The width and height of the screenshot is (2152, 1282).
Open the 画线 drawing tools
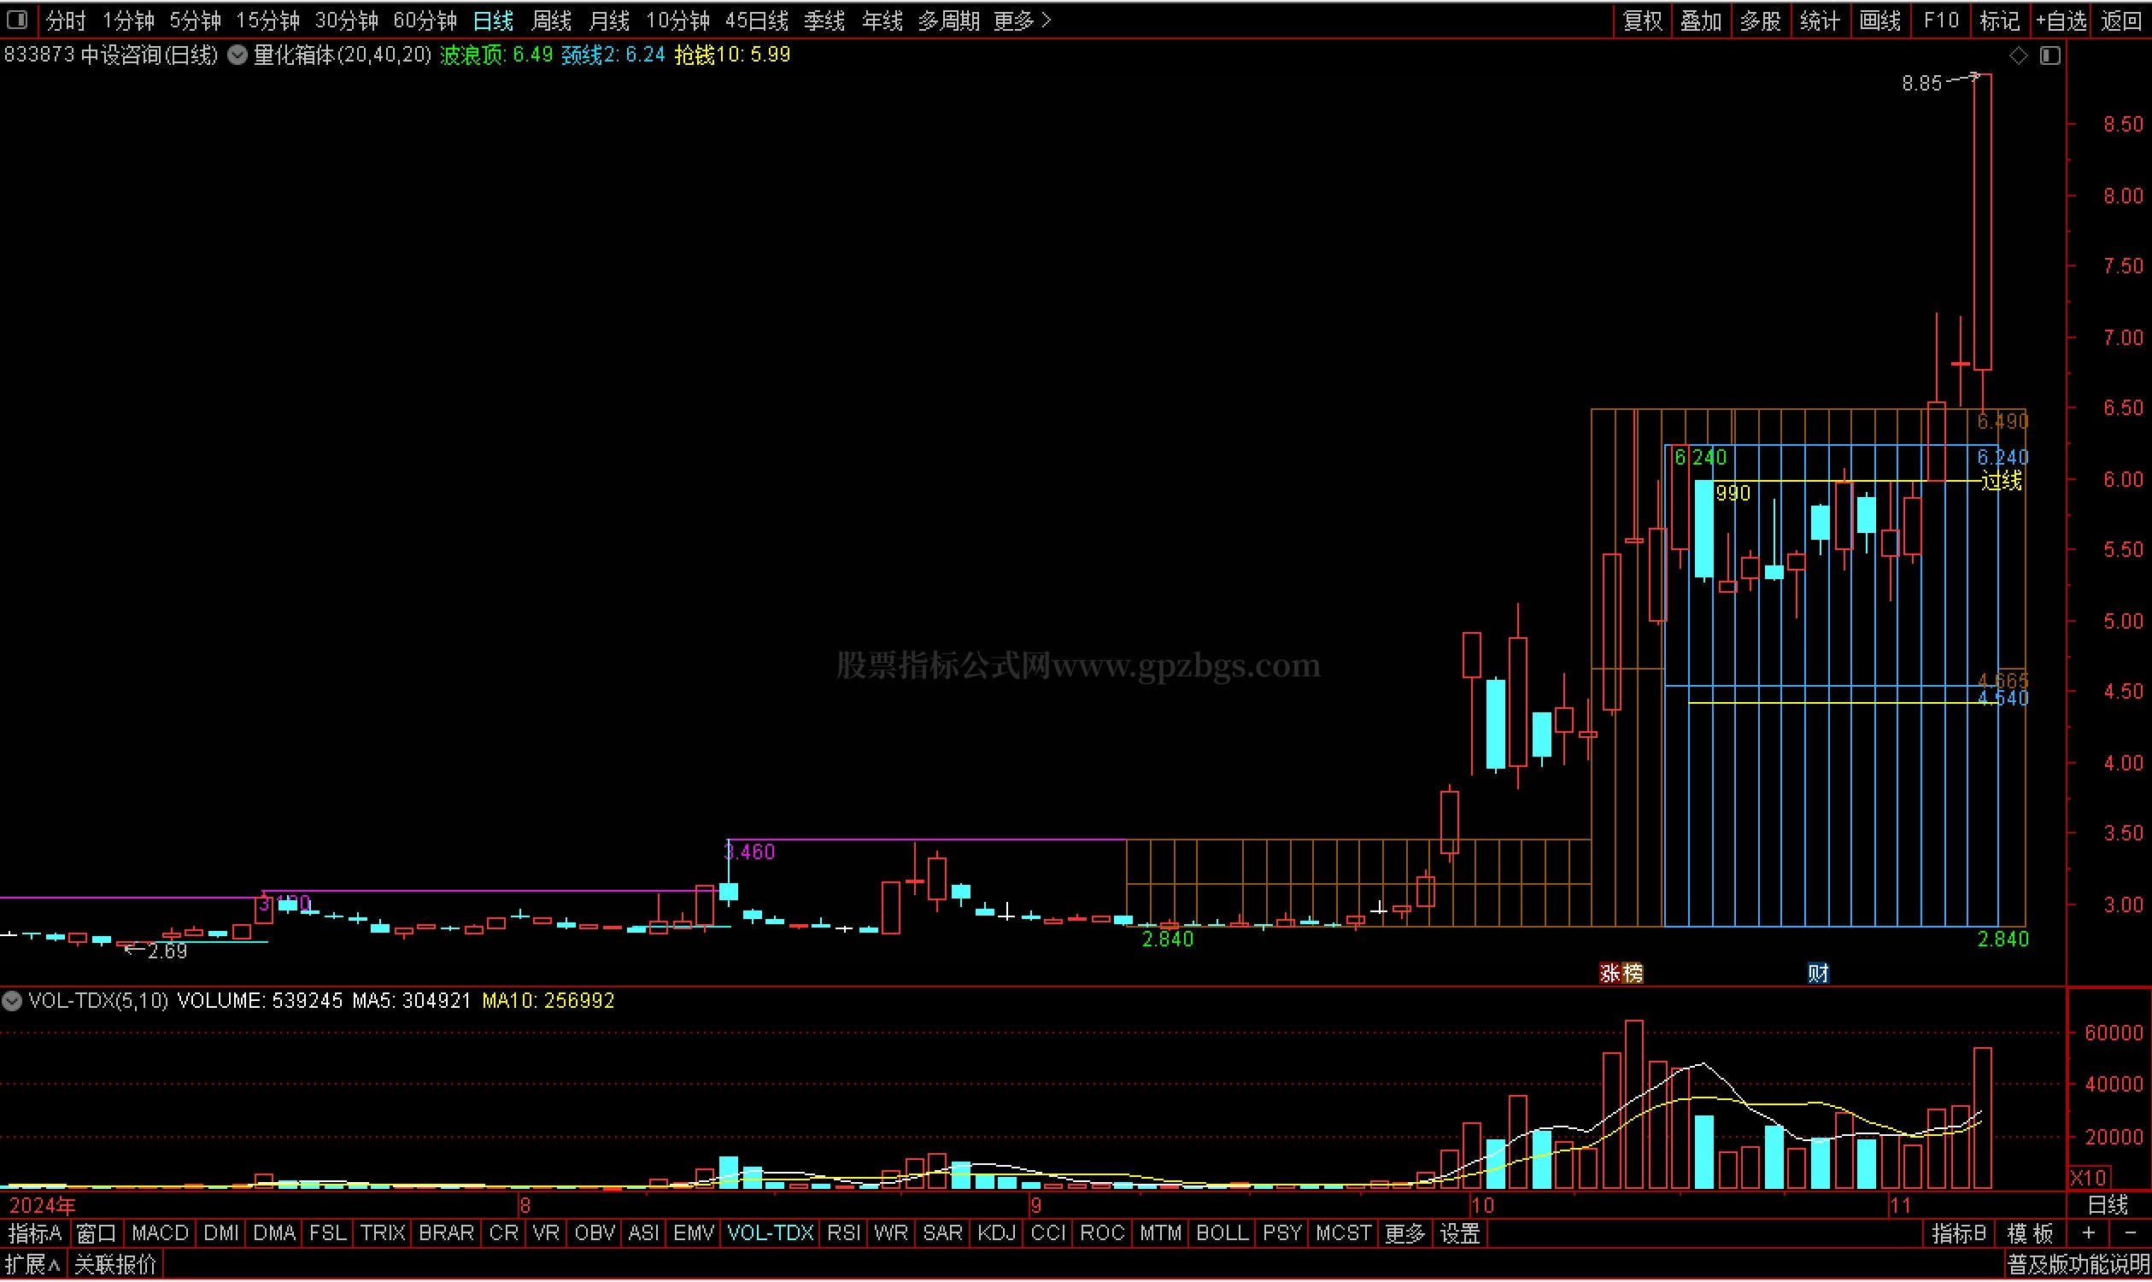pyautogui.click(x=1879, y=20)
